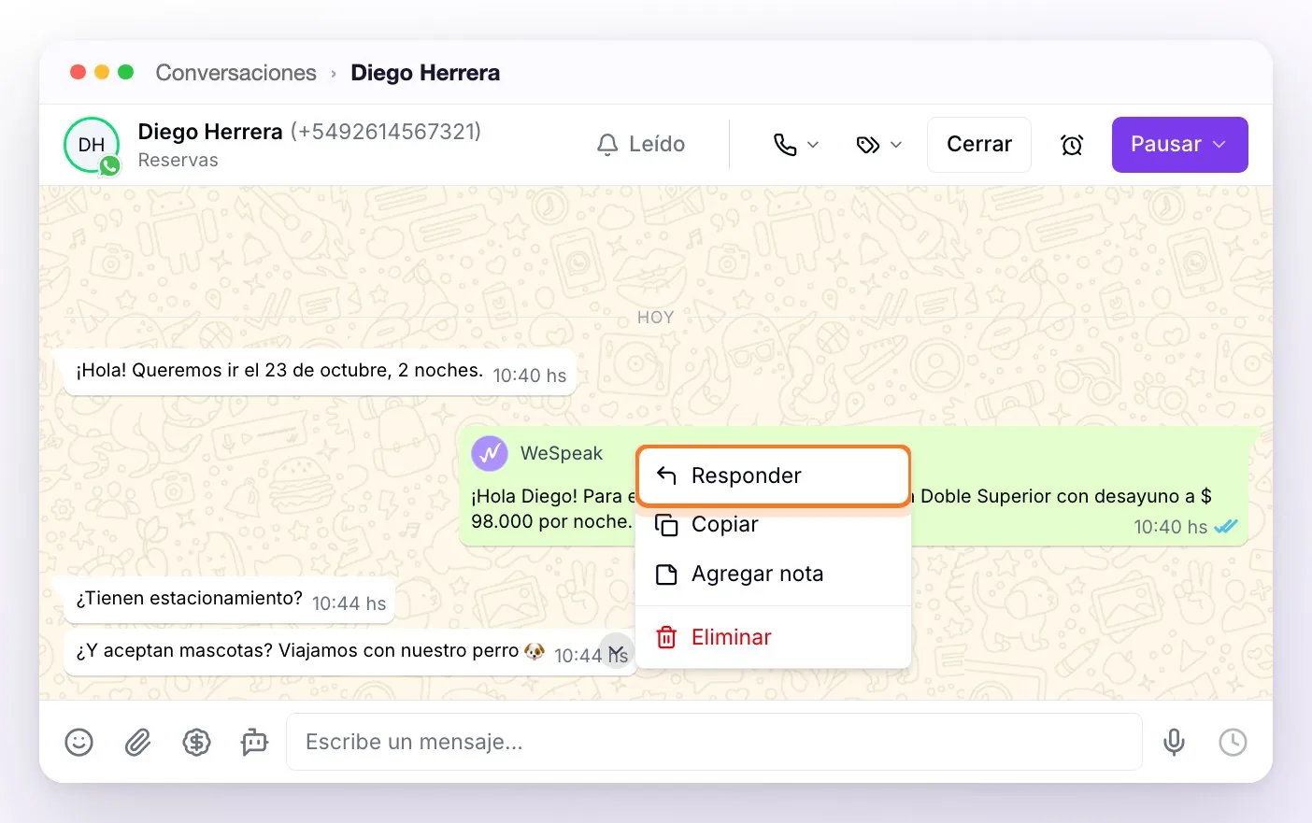Click the Diego Herrera breadcrumb title
Image resolution: width=1312 pixels, height=823 pixels.
click(425, 73)
